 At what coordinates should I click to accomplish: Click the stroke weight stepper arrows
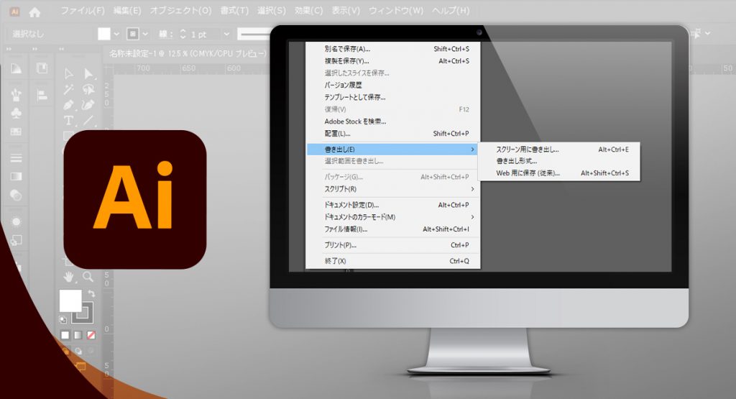(x=183, y=34)
